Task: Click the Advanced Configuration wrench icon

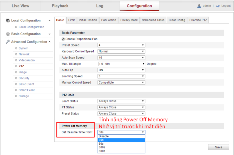Action: [8, 42]
